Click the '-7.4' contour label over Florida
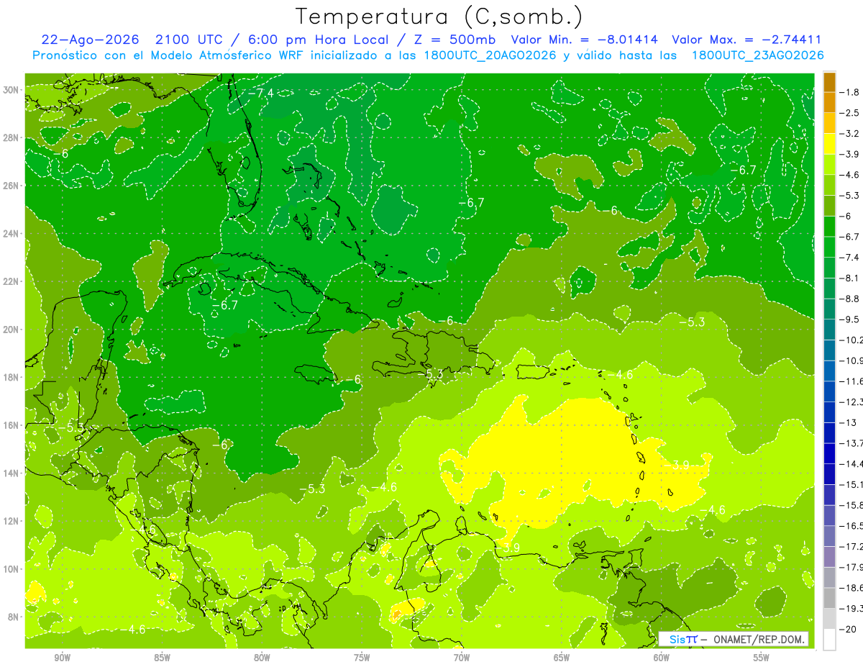 click(260, 93)
